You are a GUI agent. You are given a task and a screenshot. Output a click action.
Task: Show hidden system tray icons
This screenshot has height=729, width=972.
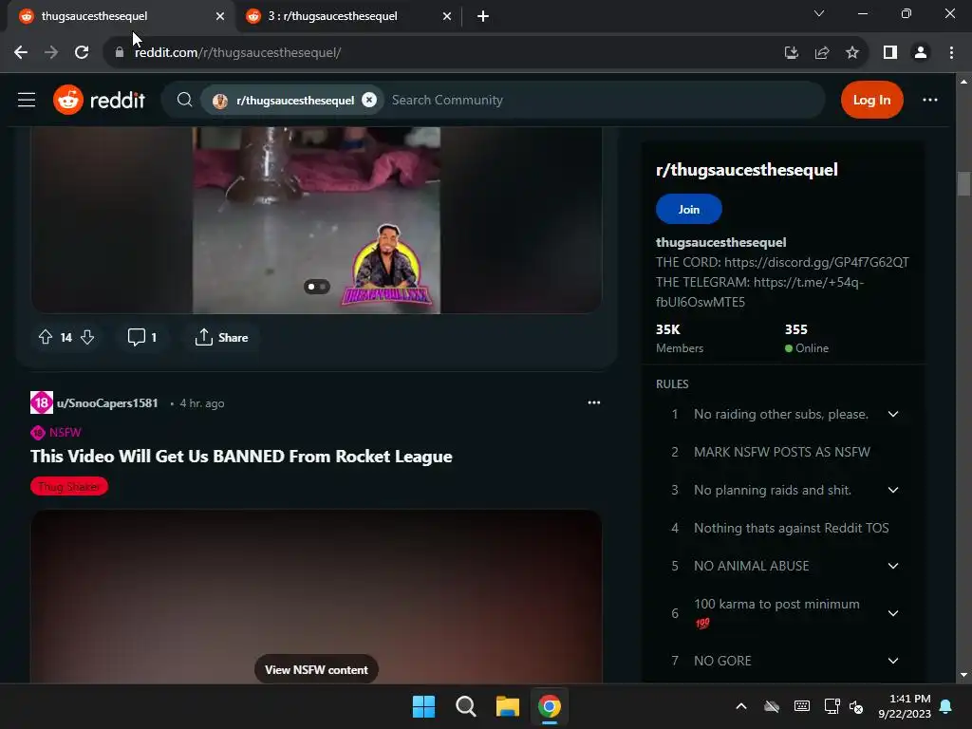[740, 706]
